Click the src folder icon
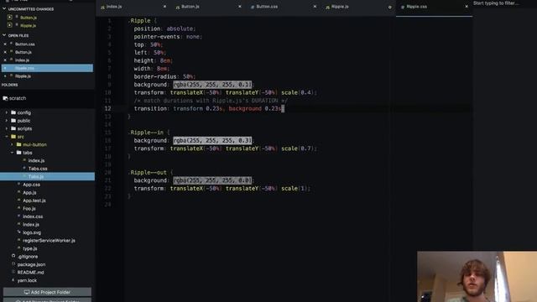 [13, 137]
